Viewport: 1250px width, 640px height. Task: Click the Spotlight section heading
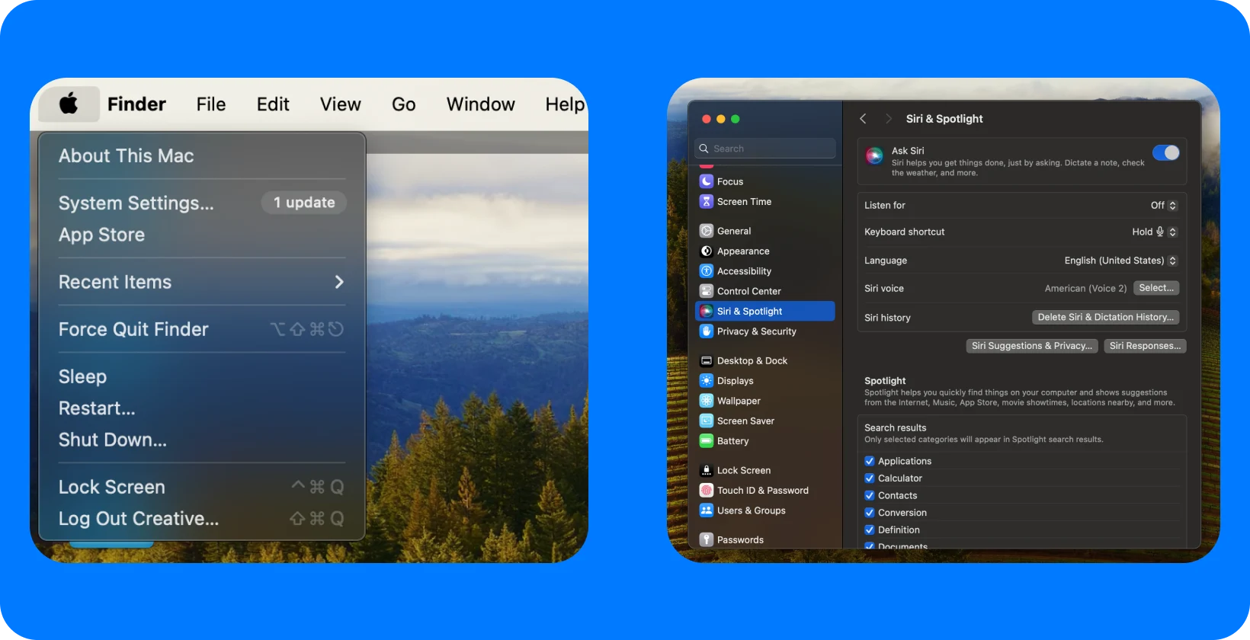tap(885, 381)
